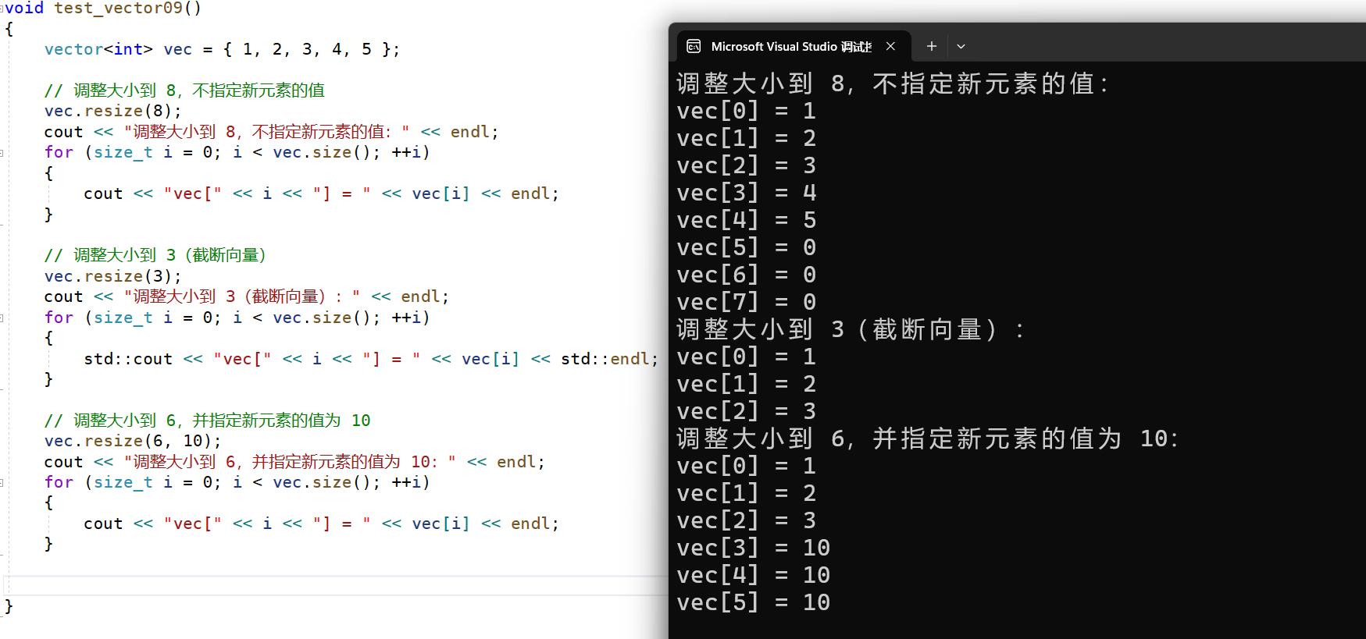The image size is (1366, 639).
Task: Click the comment about resizing to 8
Action: 184,91
